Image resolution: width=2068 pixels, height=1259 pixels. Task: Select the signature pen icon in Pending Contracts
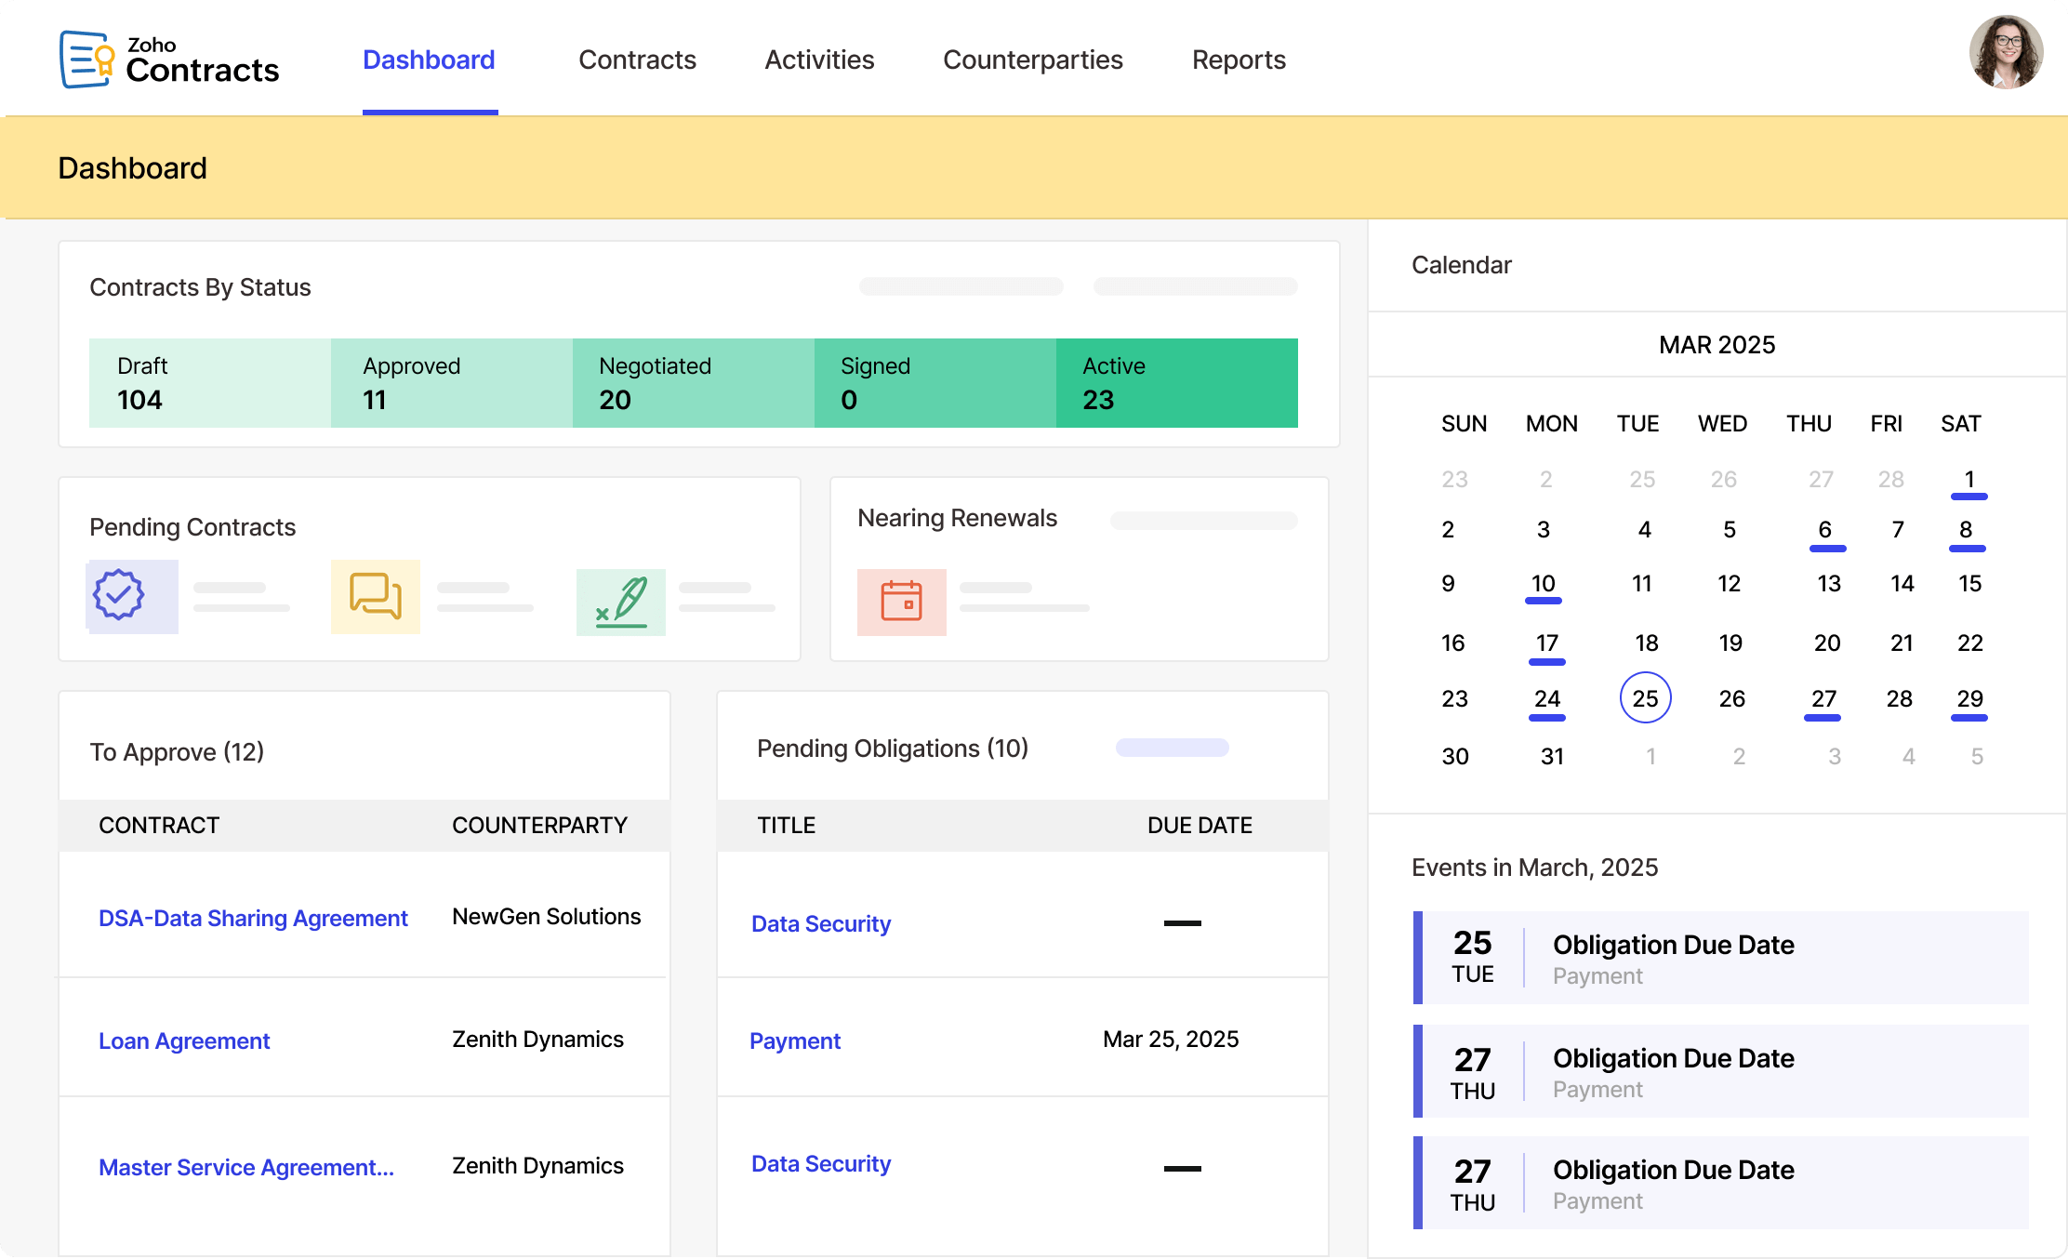click(x=621, y=601)
